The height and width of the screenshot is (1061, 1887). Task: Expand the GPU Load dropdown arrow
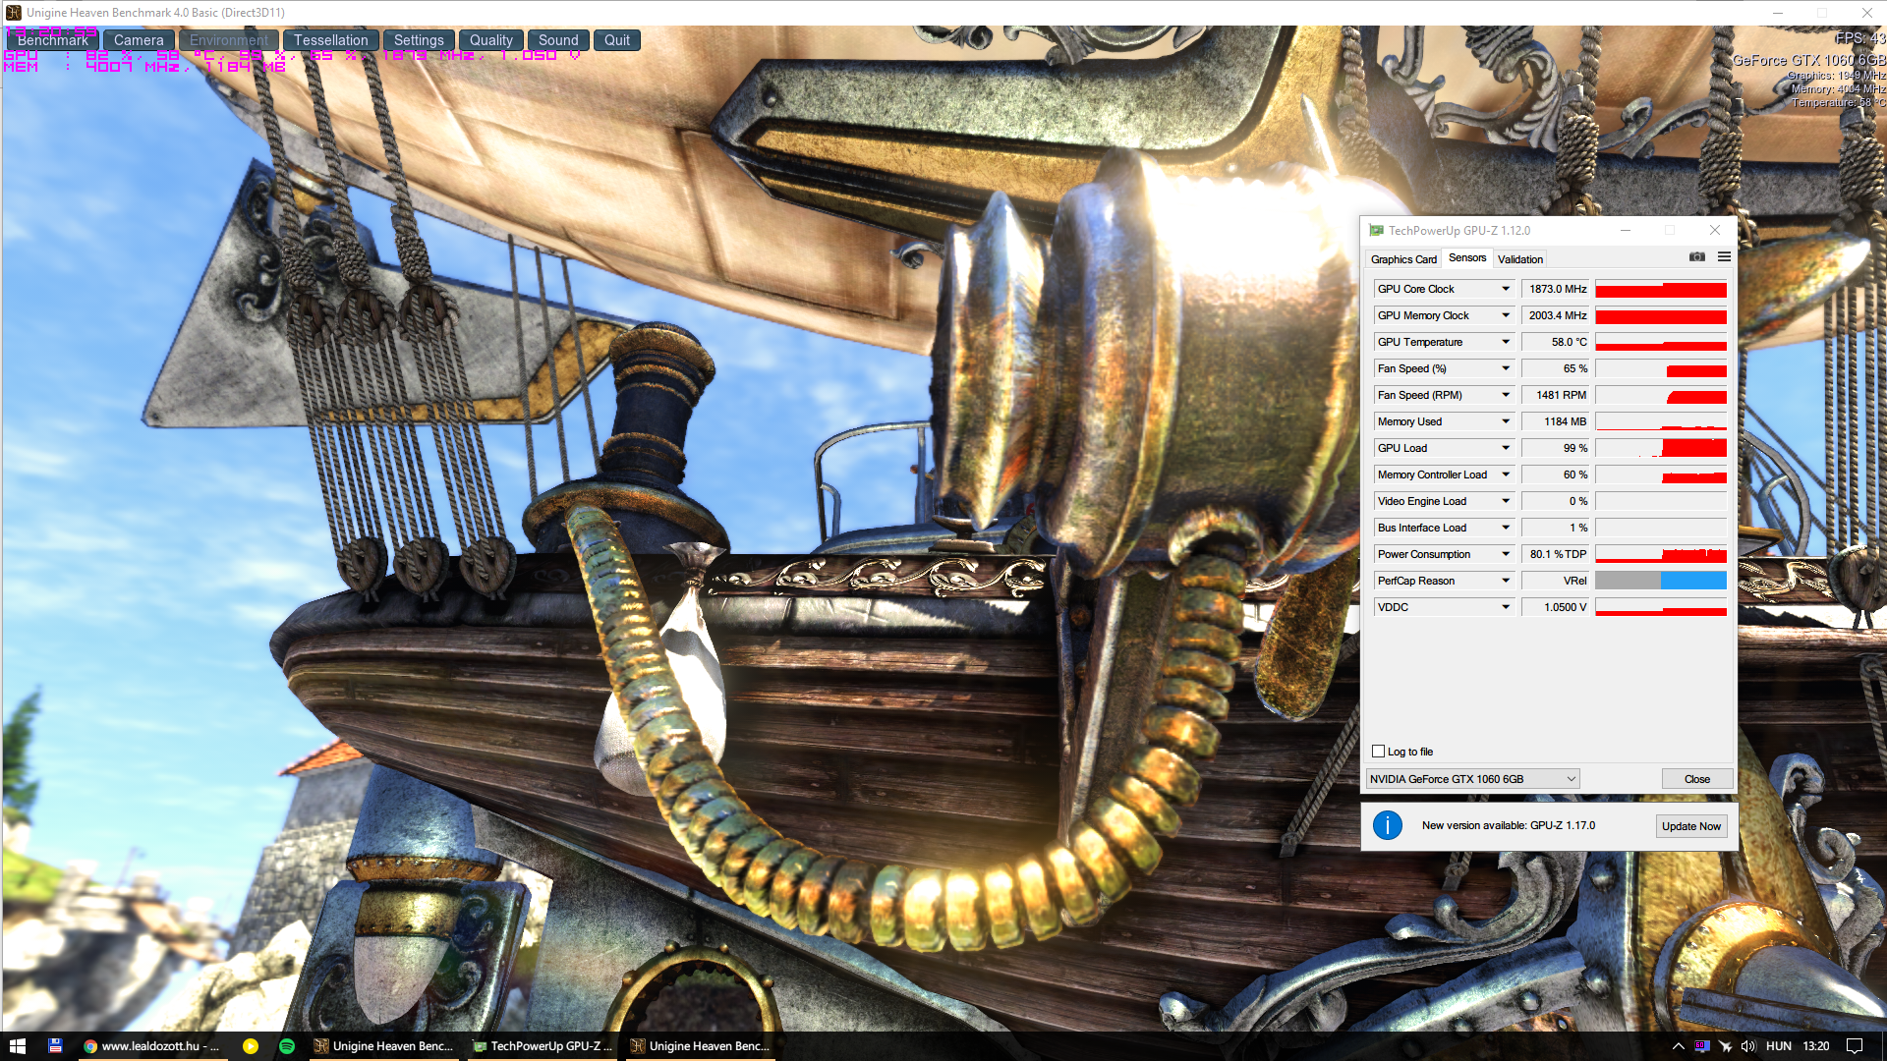pos(1505,448)
